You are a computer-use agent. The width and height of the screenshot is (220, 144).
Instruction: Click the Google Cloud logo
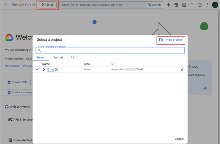tap(23, 5)
